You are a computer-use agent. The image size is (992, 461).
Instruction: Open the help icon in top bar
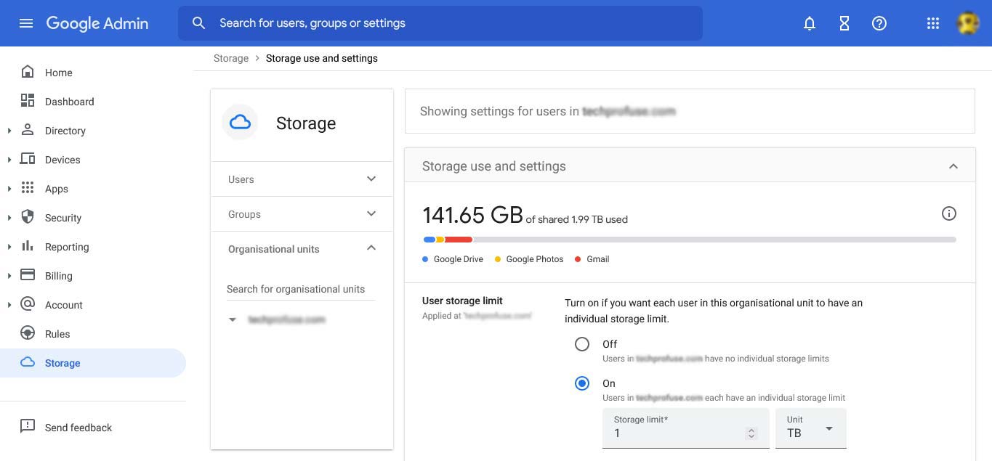point(879,23)
